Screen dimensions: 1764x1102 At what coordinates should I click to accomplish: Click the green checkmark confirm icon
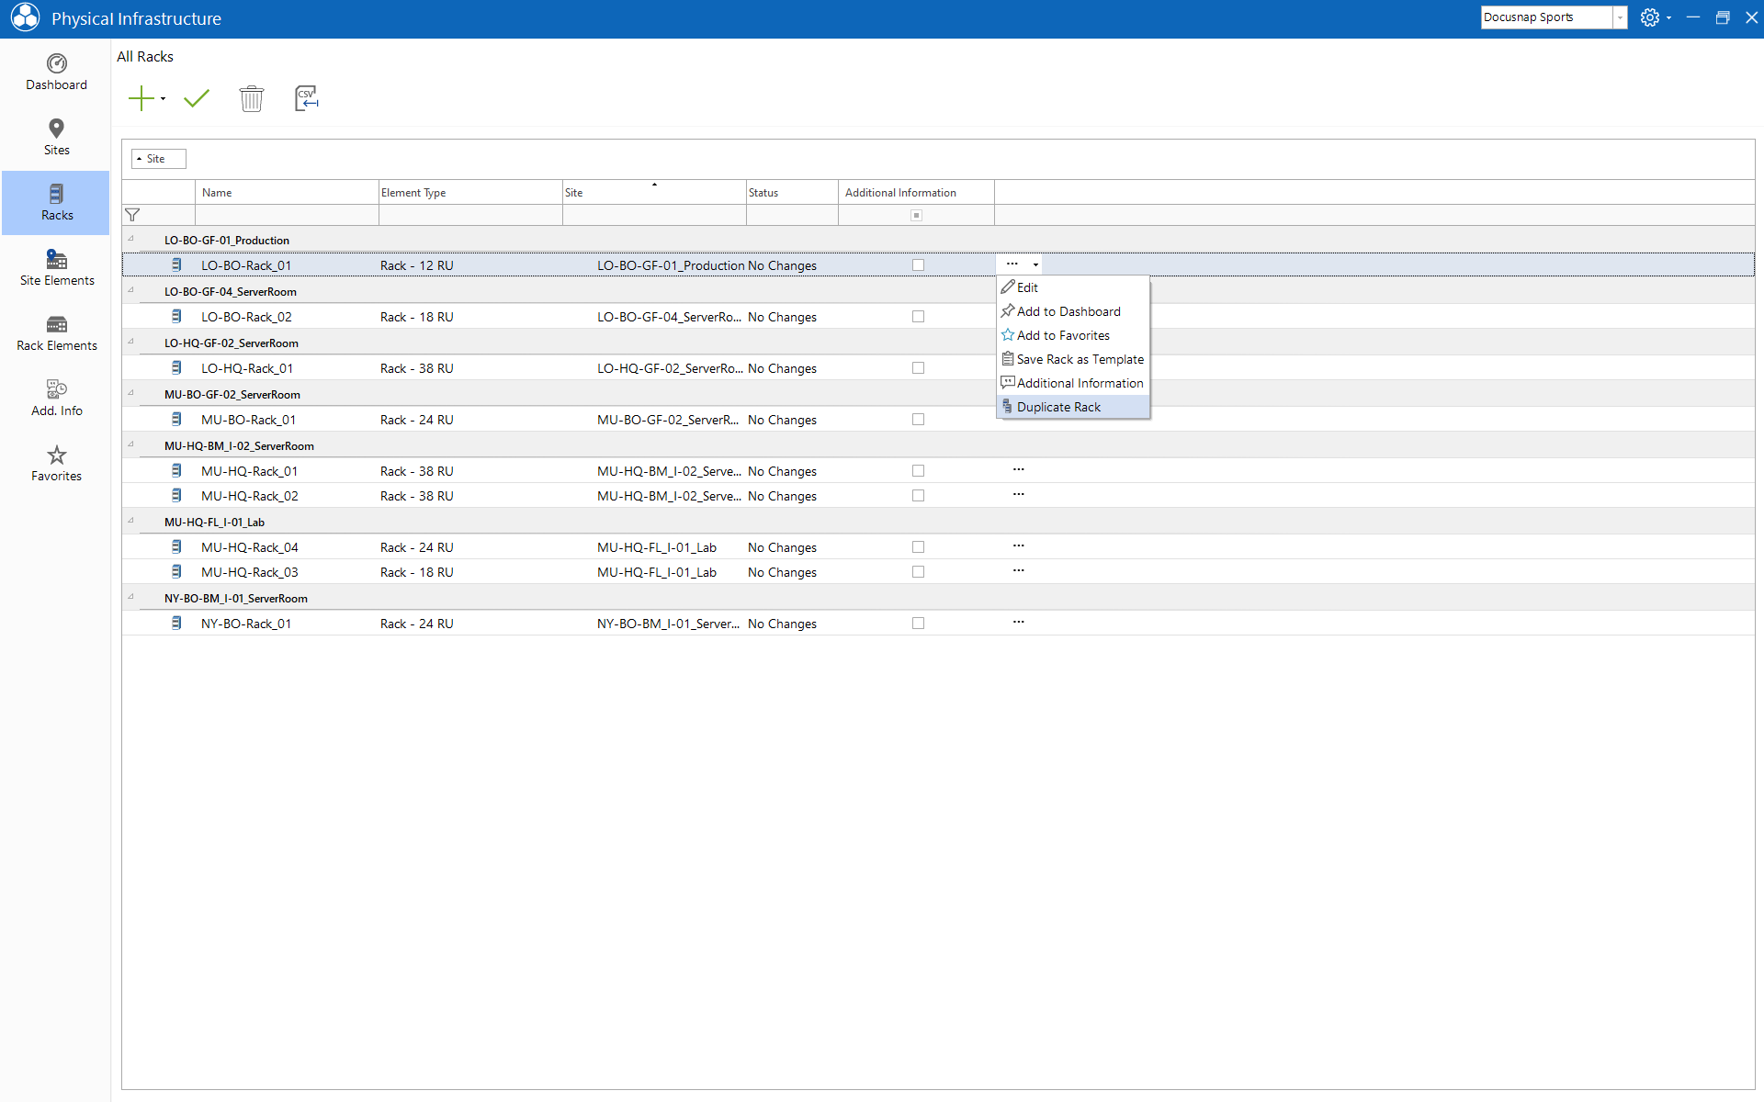(197, 98)
